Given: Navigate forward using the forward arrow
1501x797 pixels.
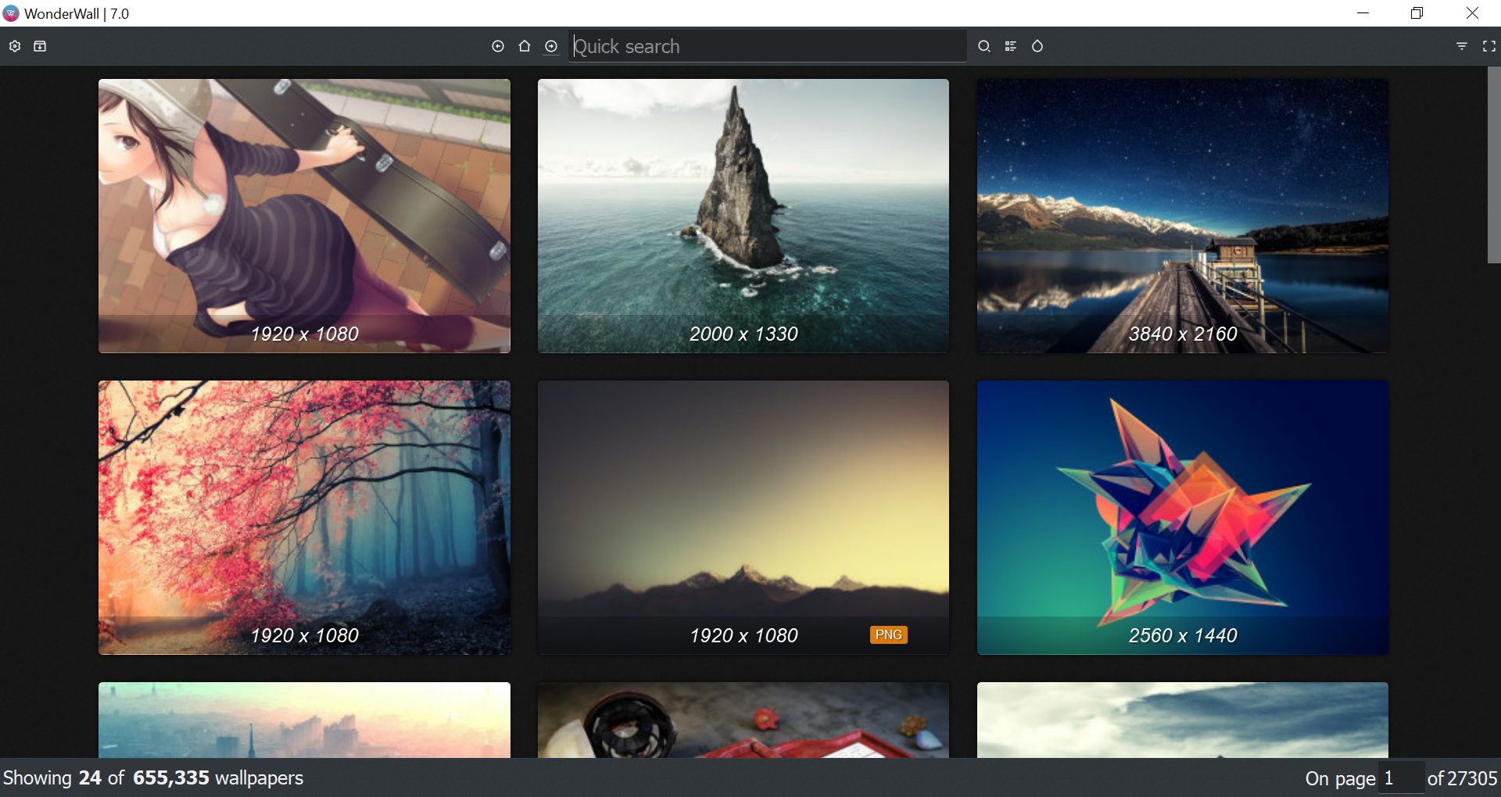Looking at the screenshot, I should coord(551,46).
